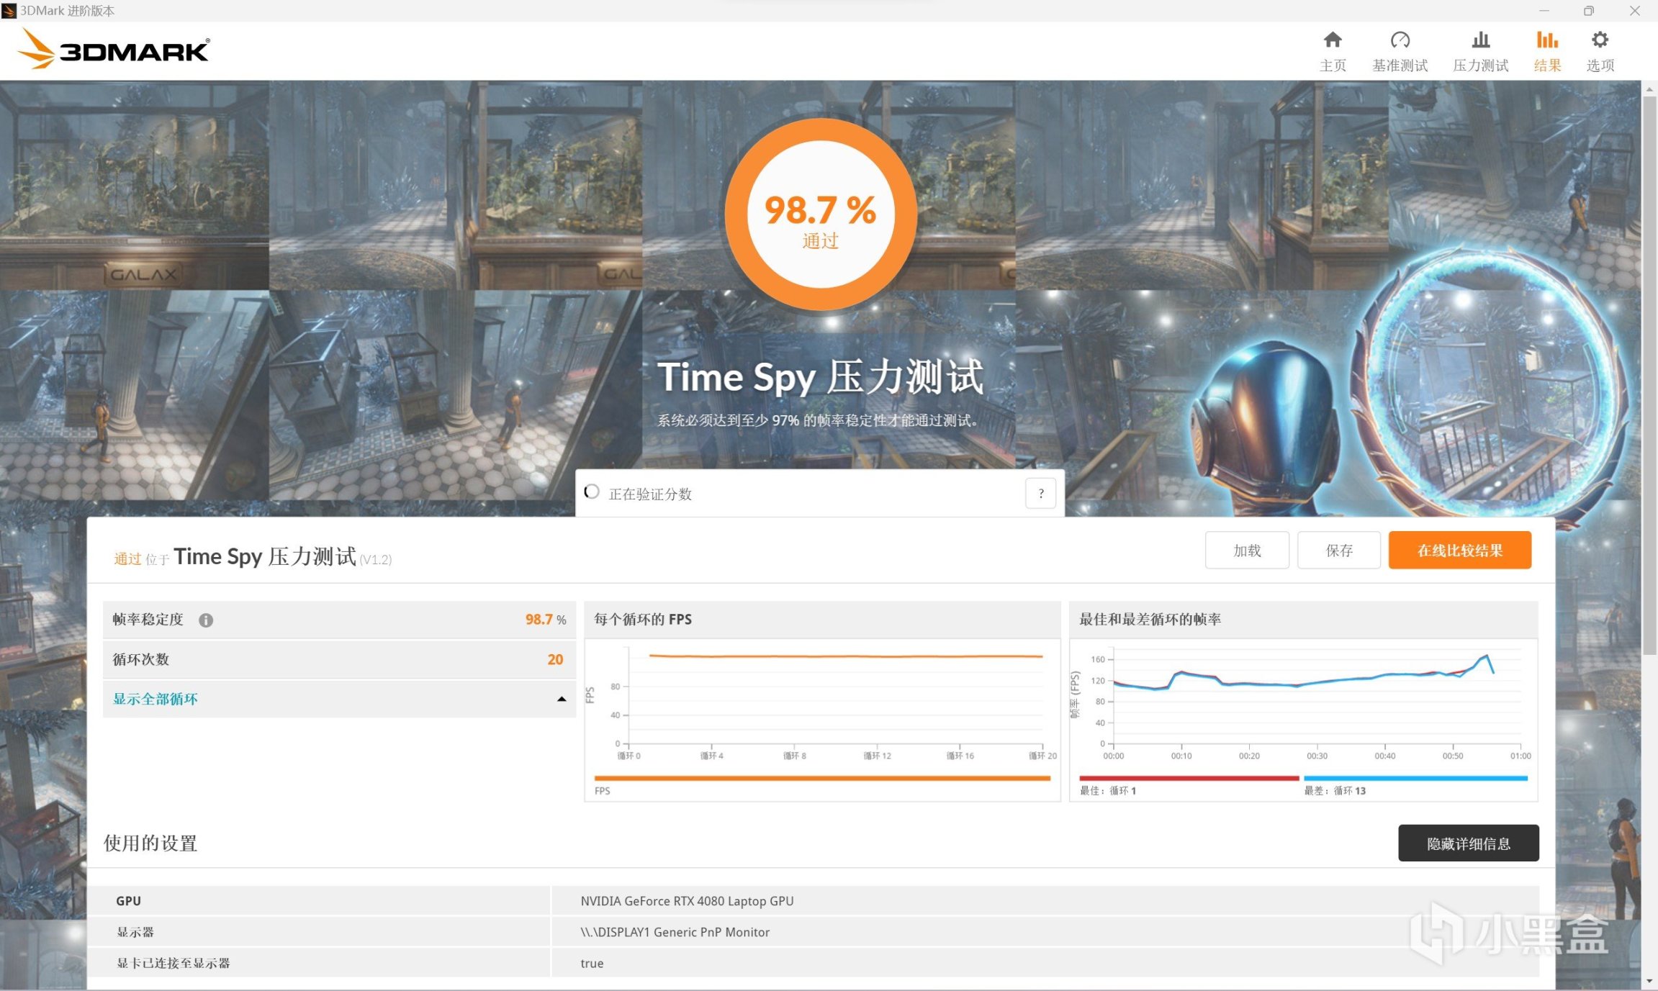Open the Home (主页) icon
This screenshot has height=991, width=1658.
pos(1333,40)
